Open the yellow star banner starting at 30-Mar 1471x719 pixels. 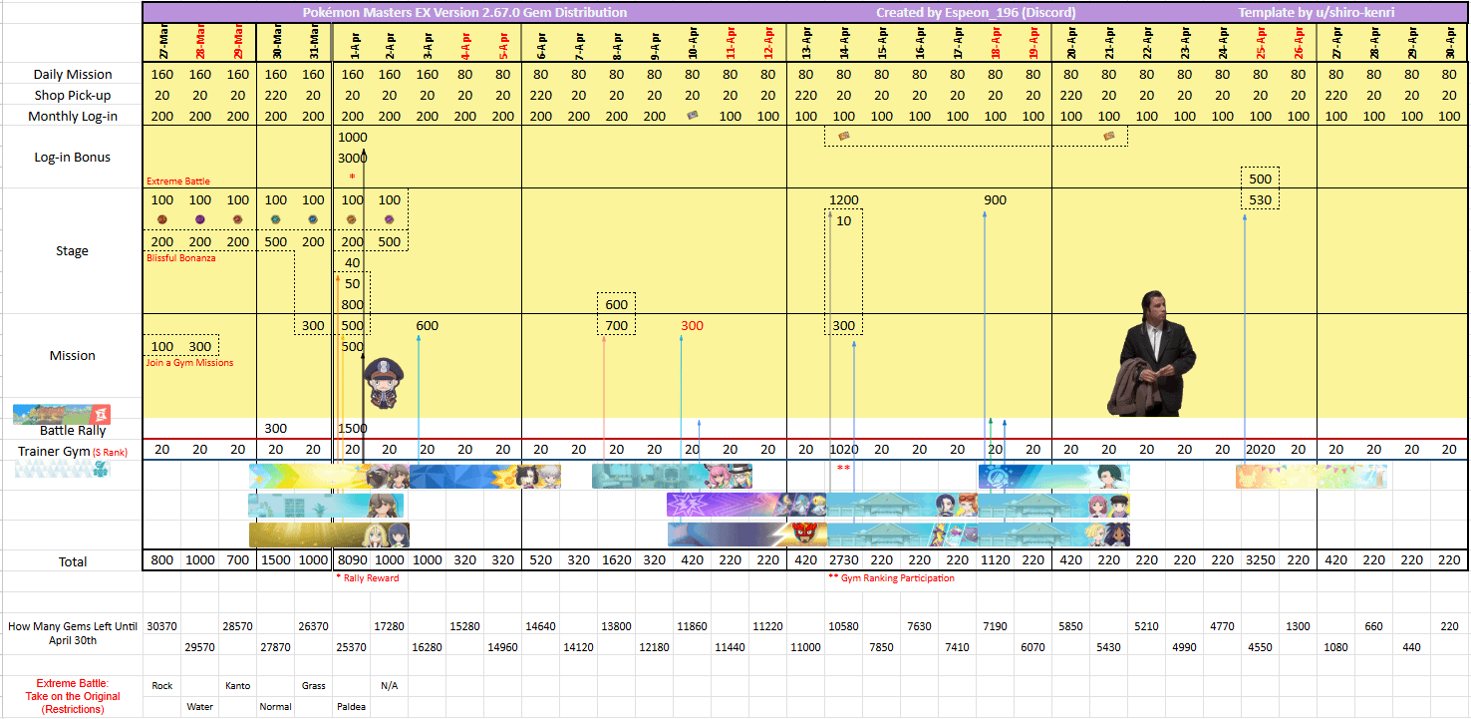pos(330,476)
